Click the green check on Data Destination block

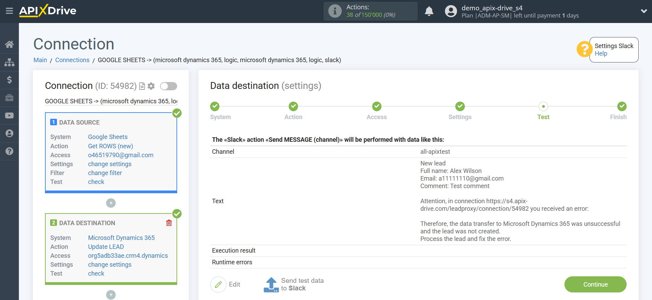point(177,214)
